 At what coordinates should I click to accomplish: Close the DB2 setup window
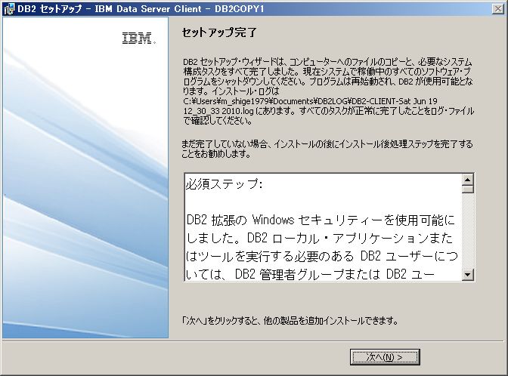coord(497,9)
